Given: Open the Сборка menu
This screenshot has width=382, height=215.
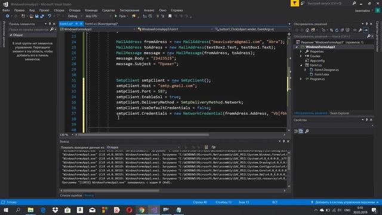Looking at the screenshot, I should 59,10.
